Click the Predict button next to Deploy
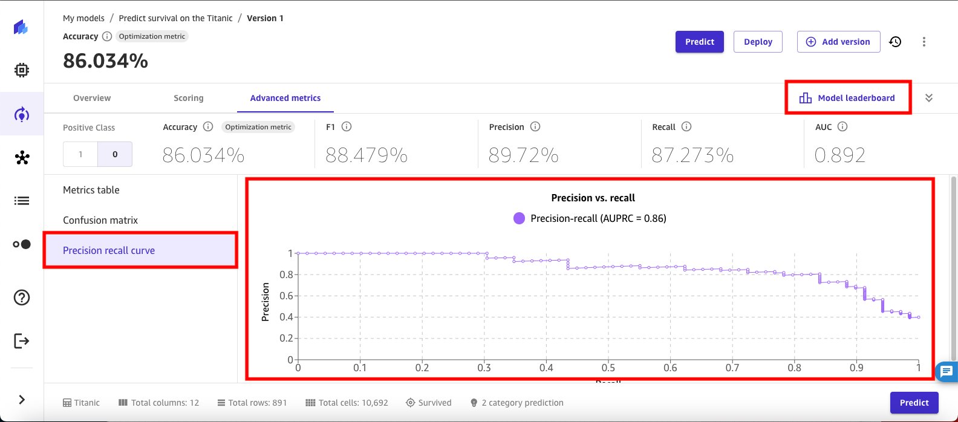This screenshot has width=958, height=422. [700, 42]
